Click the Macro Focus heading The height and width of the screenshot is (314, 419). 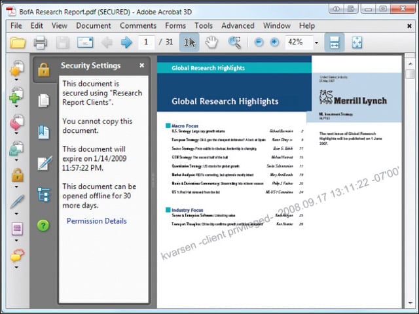point(185,126)
